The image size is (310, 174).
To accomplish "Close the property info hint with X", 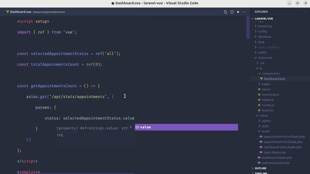I will click(131, 127).
